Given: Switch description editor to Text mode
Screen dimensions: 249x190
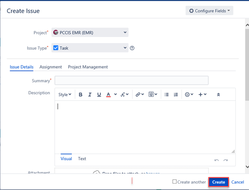Looking at the screenshot, I should click(x=82, y=158).
